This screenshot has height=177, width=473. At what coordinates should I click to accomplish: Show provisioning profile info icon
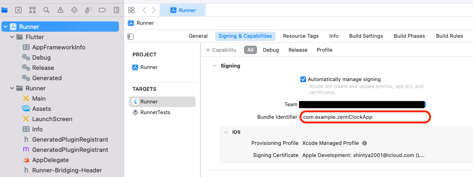(x=364, y=143)
